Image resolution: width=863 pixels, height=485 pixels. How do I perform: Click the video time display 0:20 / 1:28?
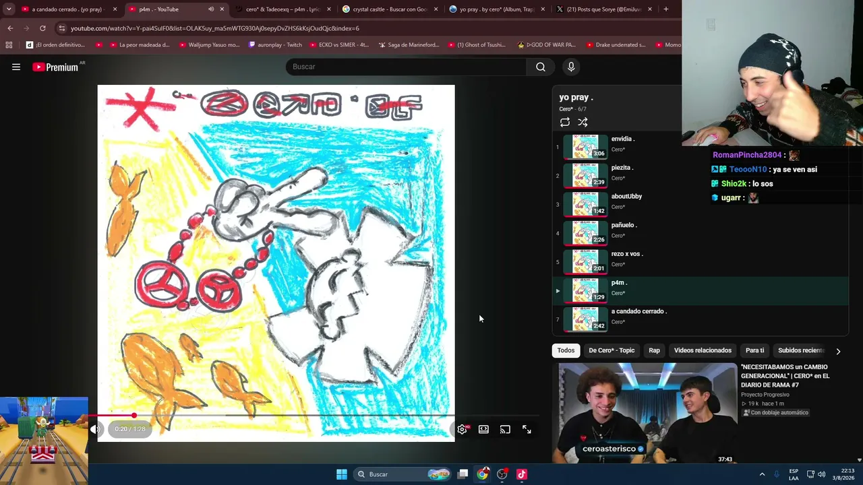(x=130, y=429)
